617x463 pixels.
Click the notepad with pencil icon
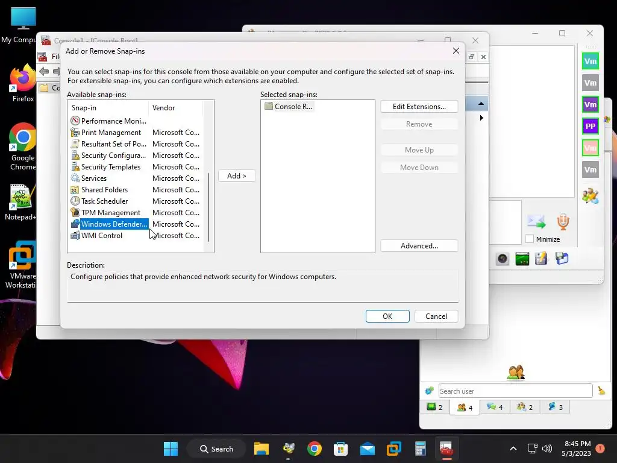pos(541,258)
